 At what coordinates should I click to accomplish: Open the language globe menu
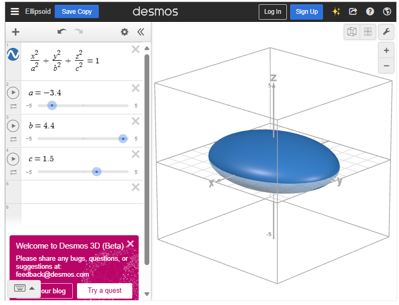click(386, 11)
